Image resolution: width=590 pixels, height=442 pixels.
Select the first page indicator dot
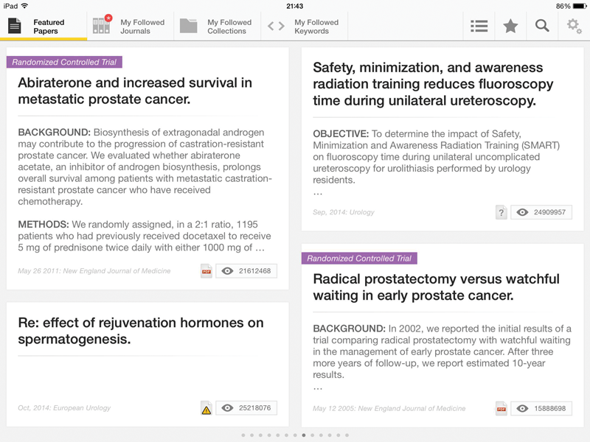(x=243, y=435)
